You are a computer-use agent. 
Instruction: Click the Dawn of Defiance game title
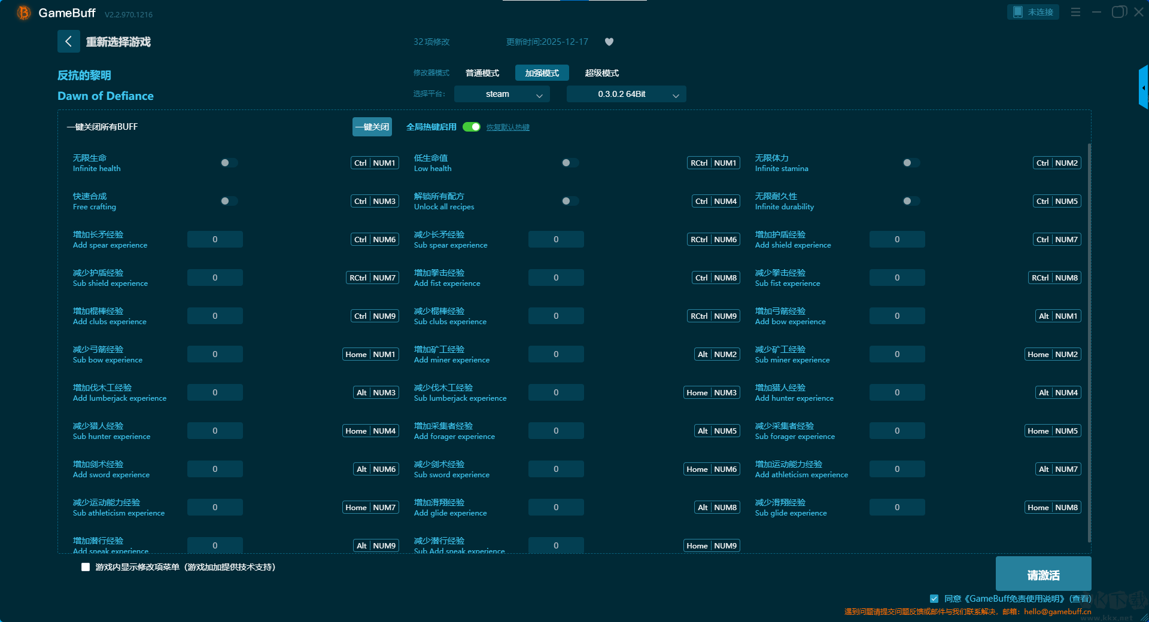pyautogui.click(x=105, y=96)
